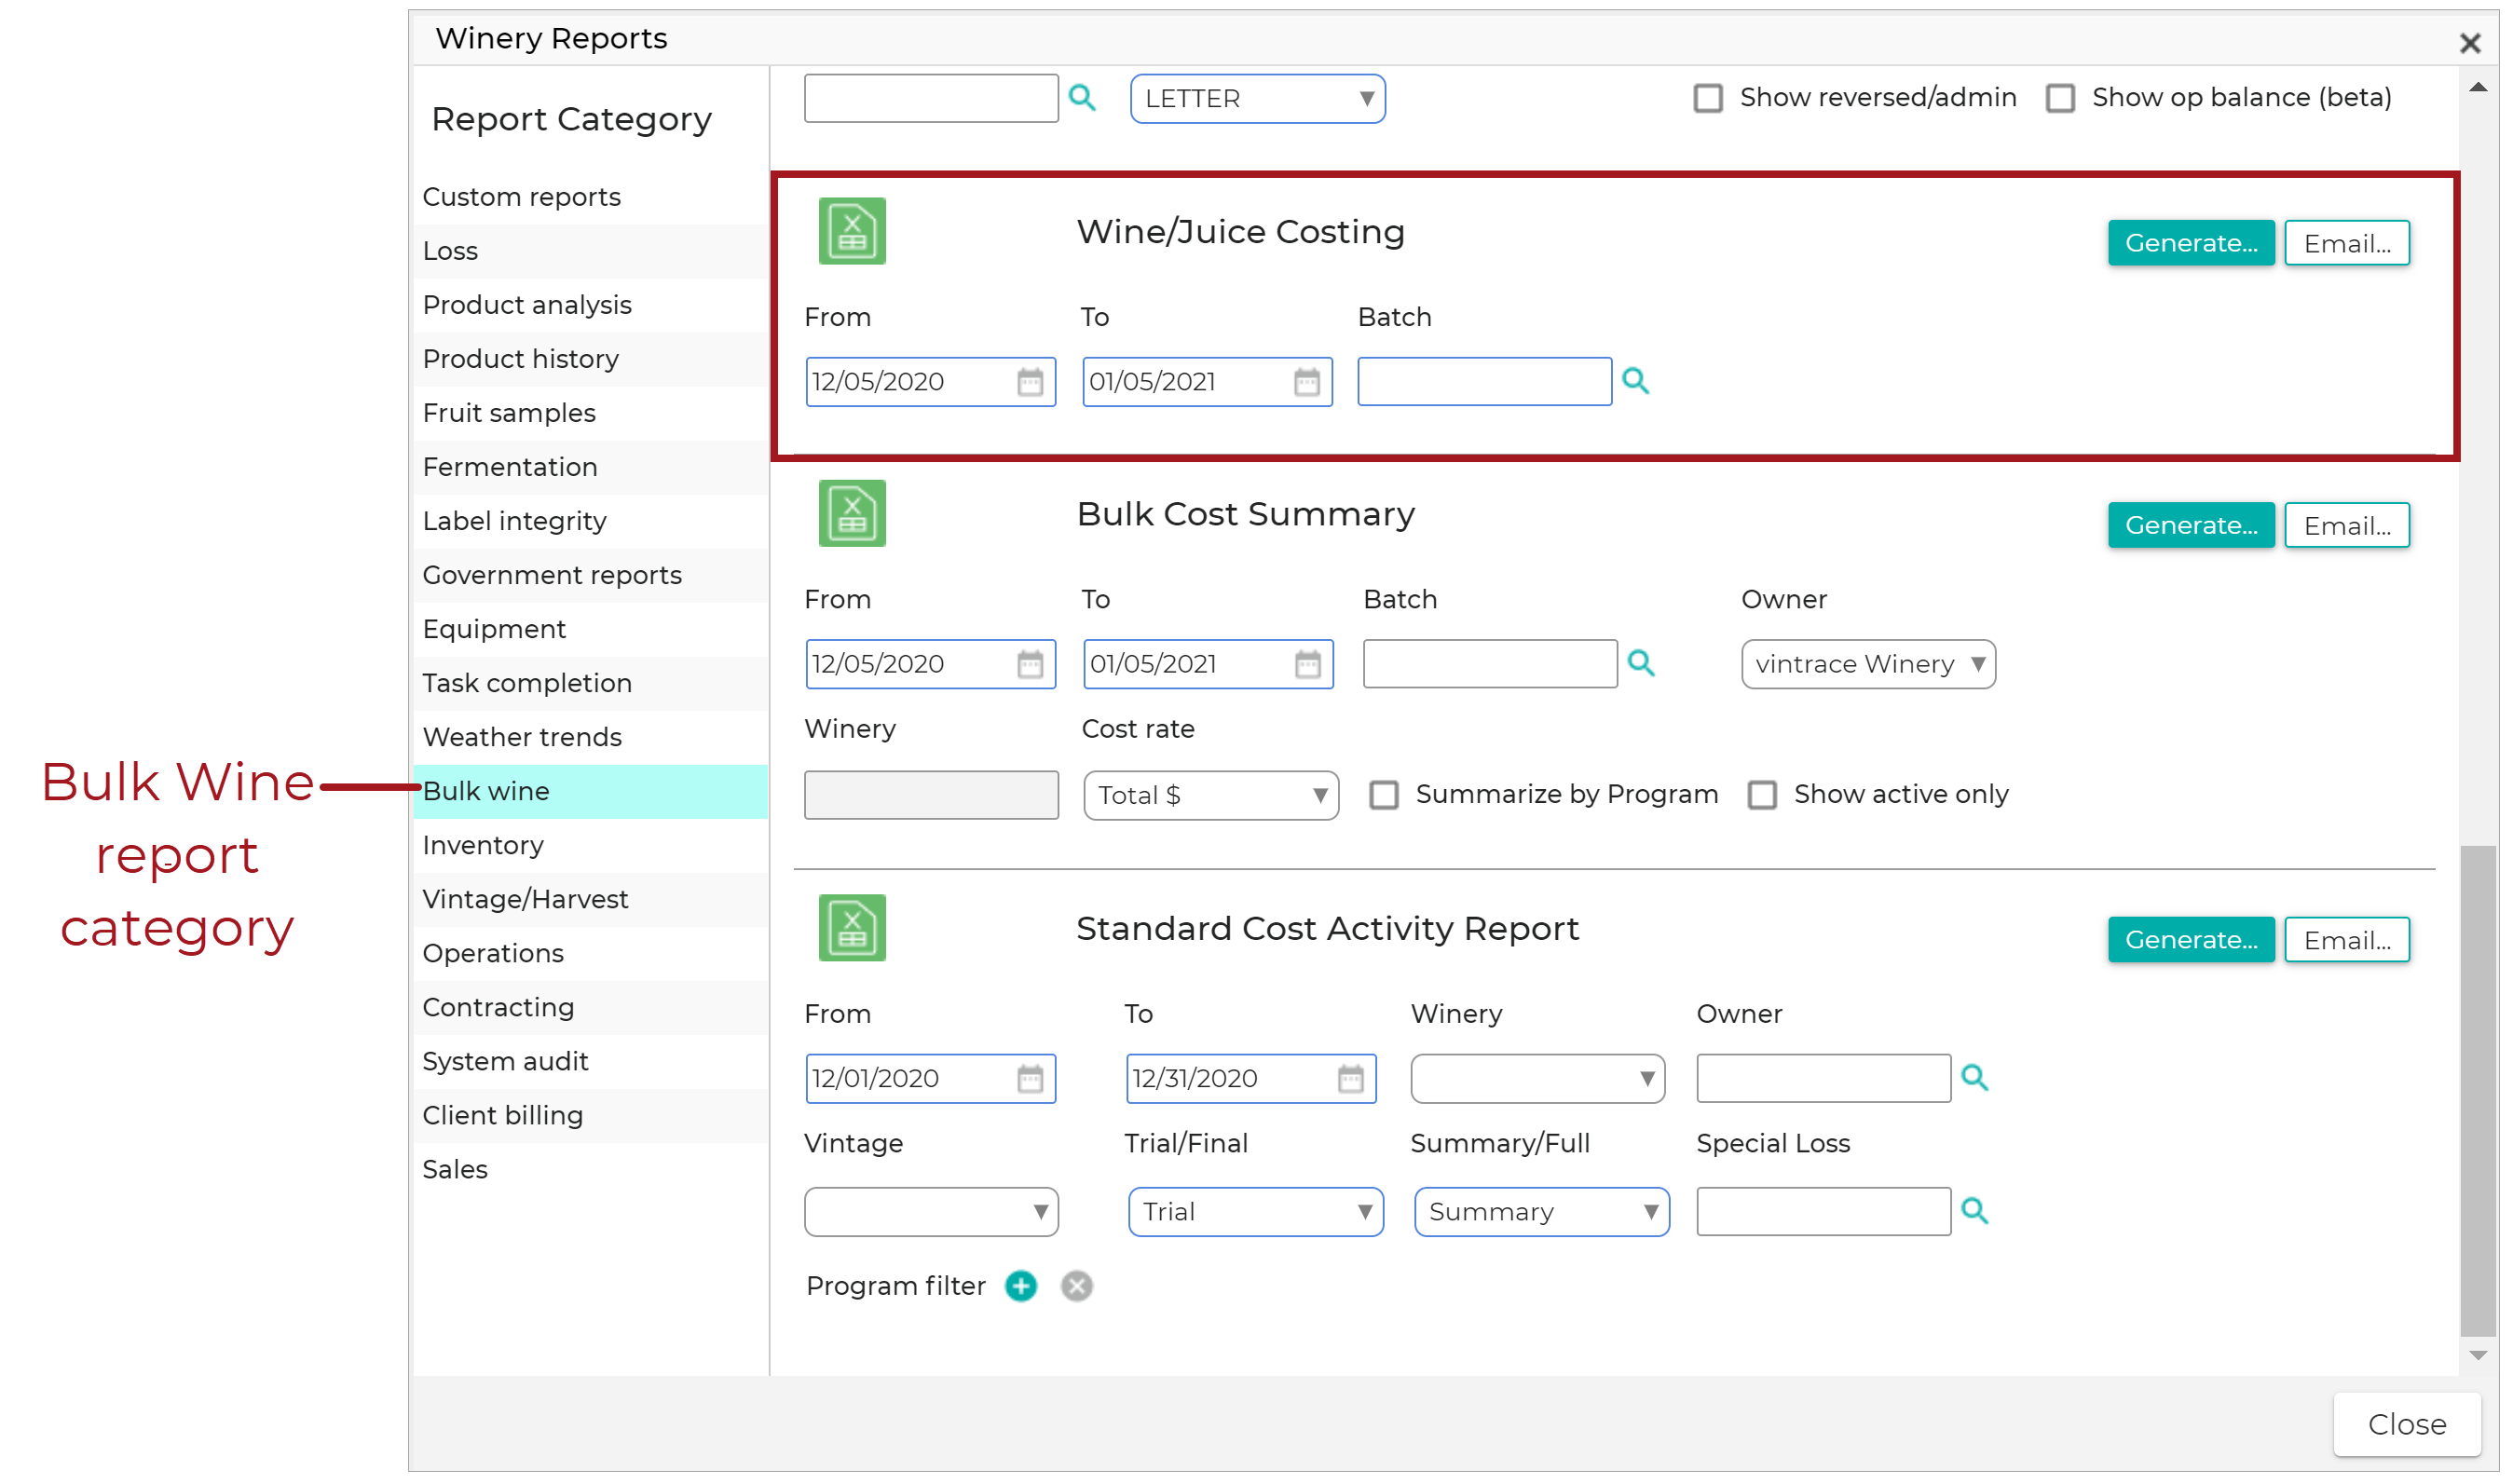Select Custom reports category
Viewport: 2513px width, 1484px height.
click(x=590, y=197)
